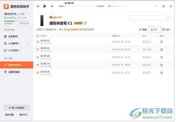
Task: Click the 纽曼录音笔 pen icon
Action: pyautogui.click(x=5, y=72)
